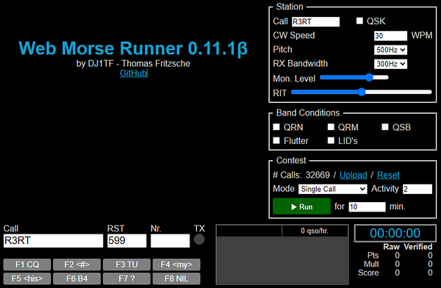Viewport: 441px width, 288px height.
Task: Adjust the RIT slider
Action: coord(362,92)
